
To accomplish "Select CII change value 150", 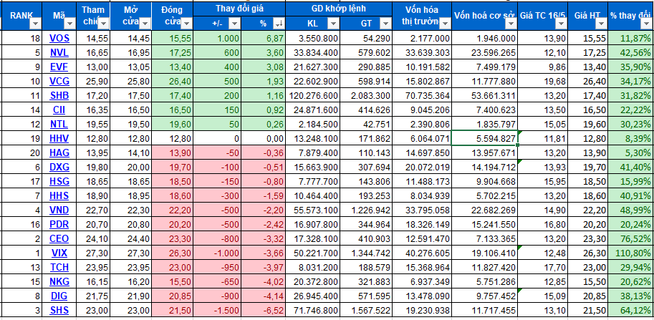I will point(217,110).
